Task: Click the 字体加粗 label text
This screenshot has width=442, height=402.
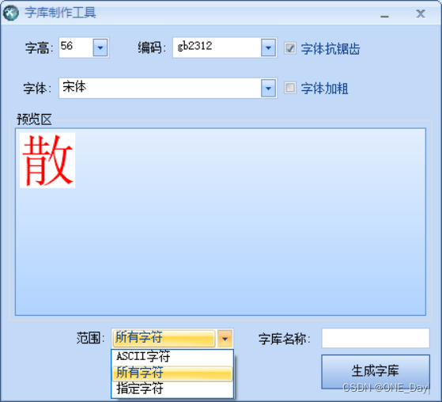Action: 324,89
